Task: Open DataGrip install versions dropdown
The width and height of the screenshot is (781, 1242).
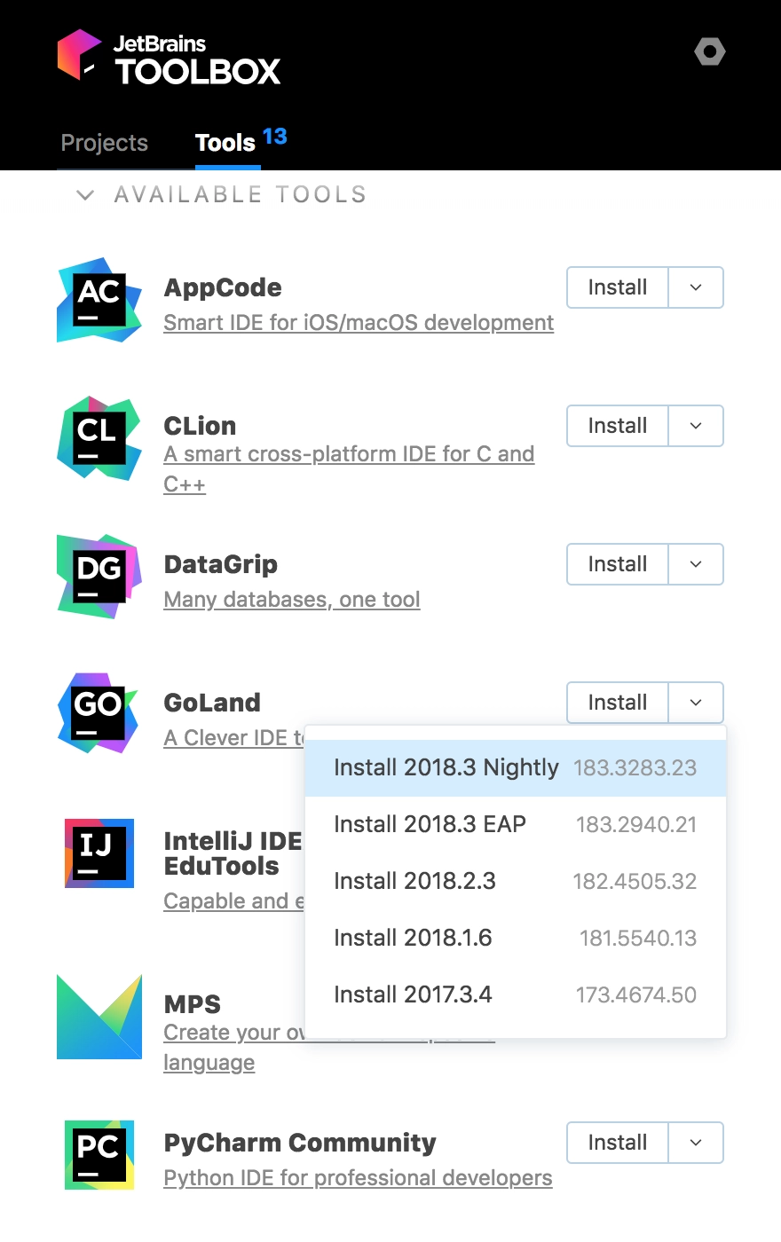Action: pyautogui.click(x=696, y=564)
